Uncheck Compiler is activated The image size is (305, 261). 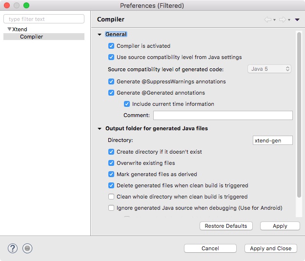coord(111,46)
